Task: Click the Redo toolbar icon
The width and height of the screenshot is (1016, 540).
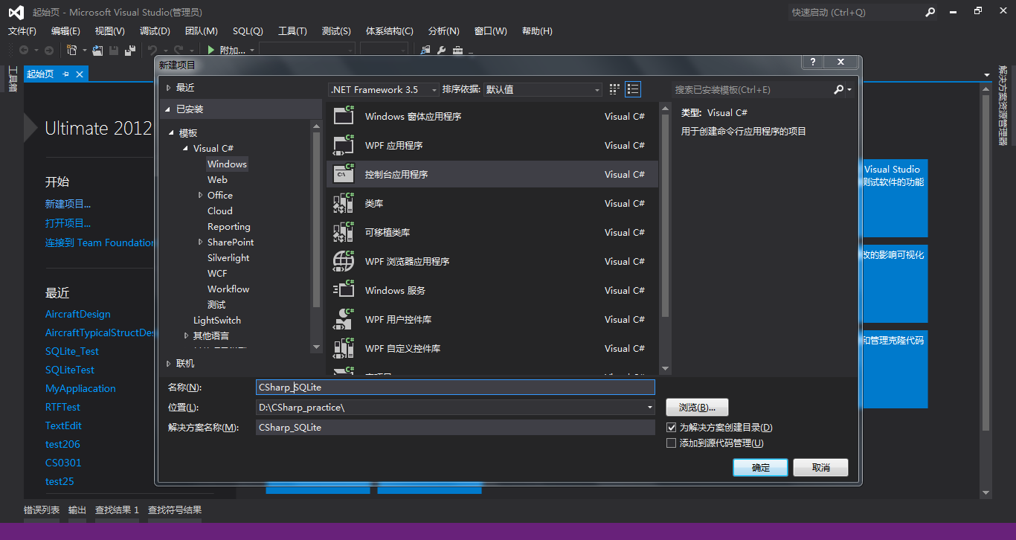Action: tap(179, 50)
